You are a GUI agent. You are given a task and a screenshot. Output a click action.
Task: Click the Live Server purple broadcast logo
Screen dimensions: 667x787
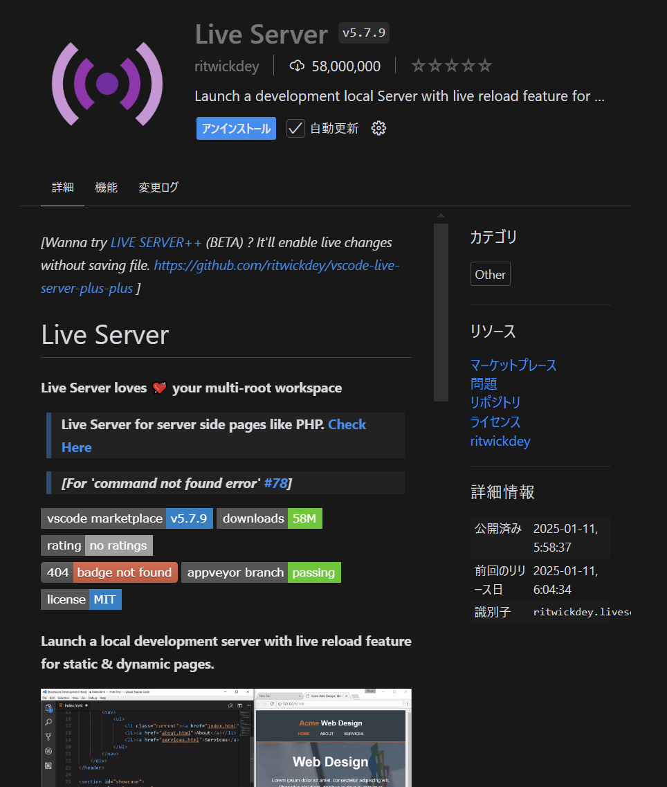point(107,84)
